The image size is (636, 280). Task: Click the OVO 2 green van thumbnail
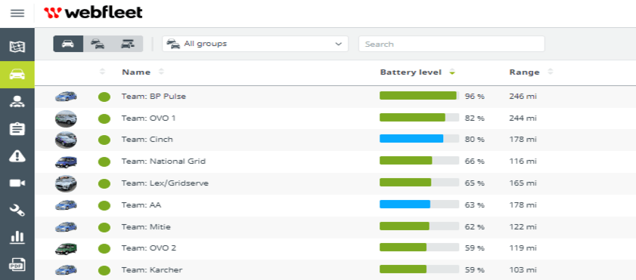click(66, 248)
